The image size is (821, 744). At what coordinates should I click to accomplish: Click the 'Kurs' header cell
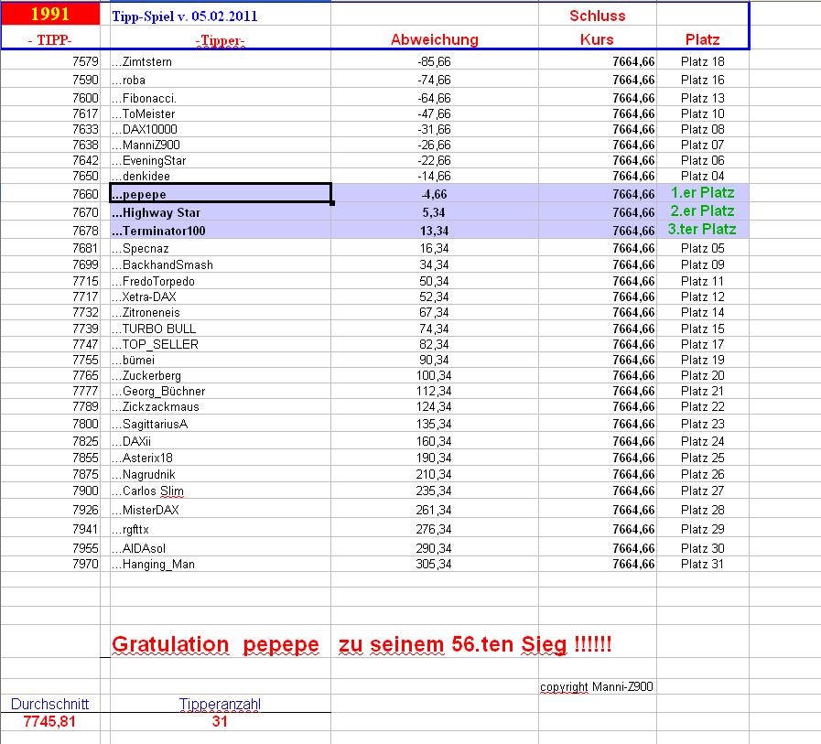597,39
